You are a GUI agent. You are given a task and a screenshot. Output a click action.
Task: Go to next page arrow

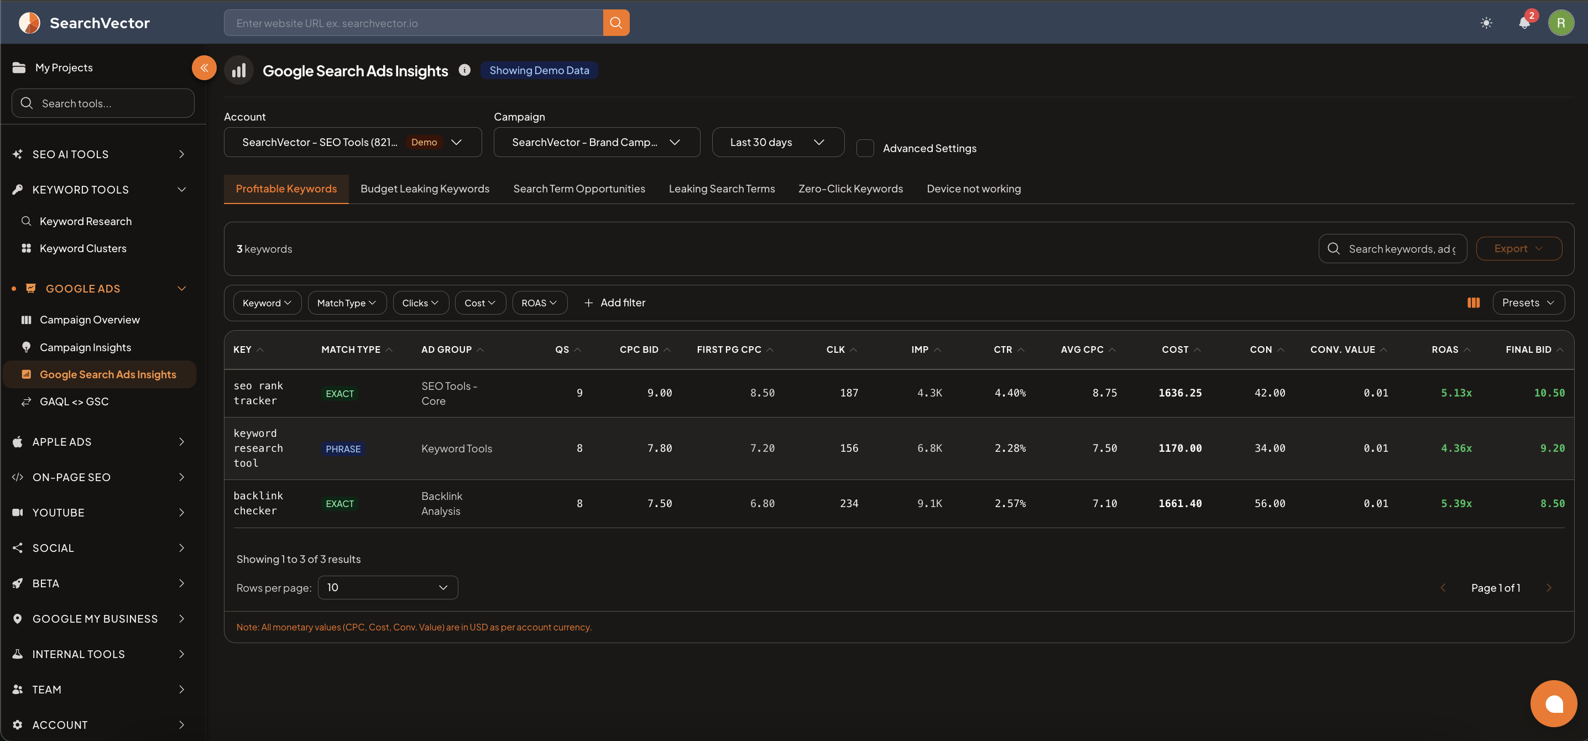pos(1549,588)
